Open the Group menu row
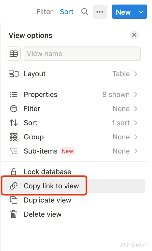This screenshot has height=251, width=152. click(x=73, y=137)
